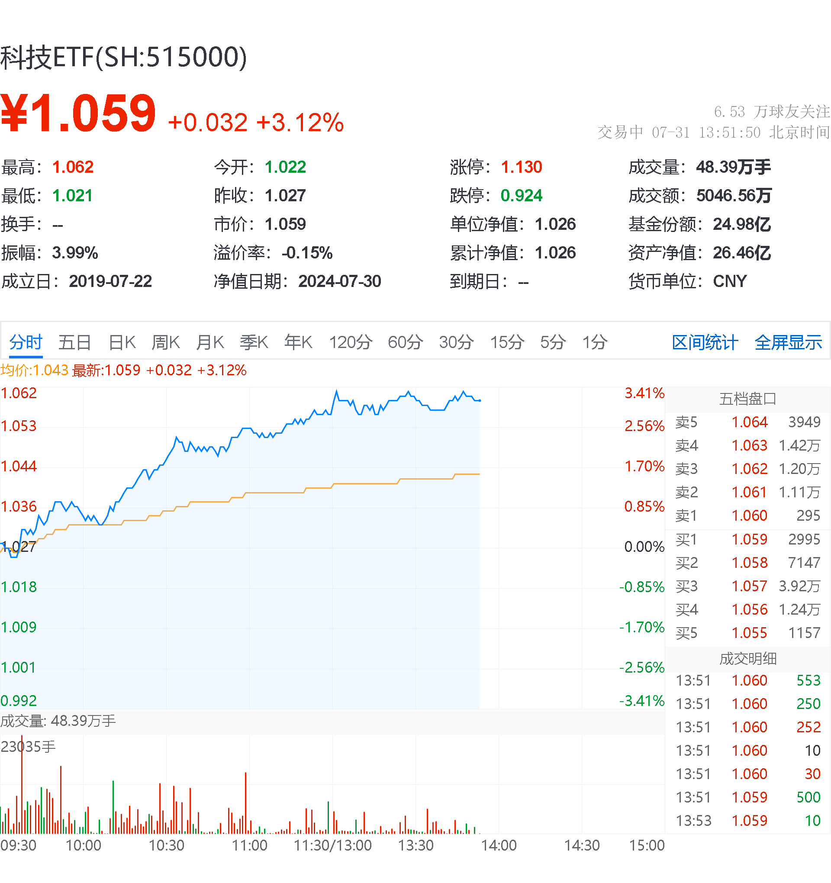
Task: Click 涨停 value 1.130
Action: point(522,168)
